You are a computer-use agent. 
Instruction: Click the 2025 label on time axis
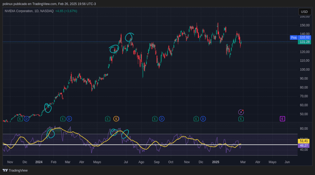[x=216, y=162]
